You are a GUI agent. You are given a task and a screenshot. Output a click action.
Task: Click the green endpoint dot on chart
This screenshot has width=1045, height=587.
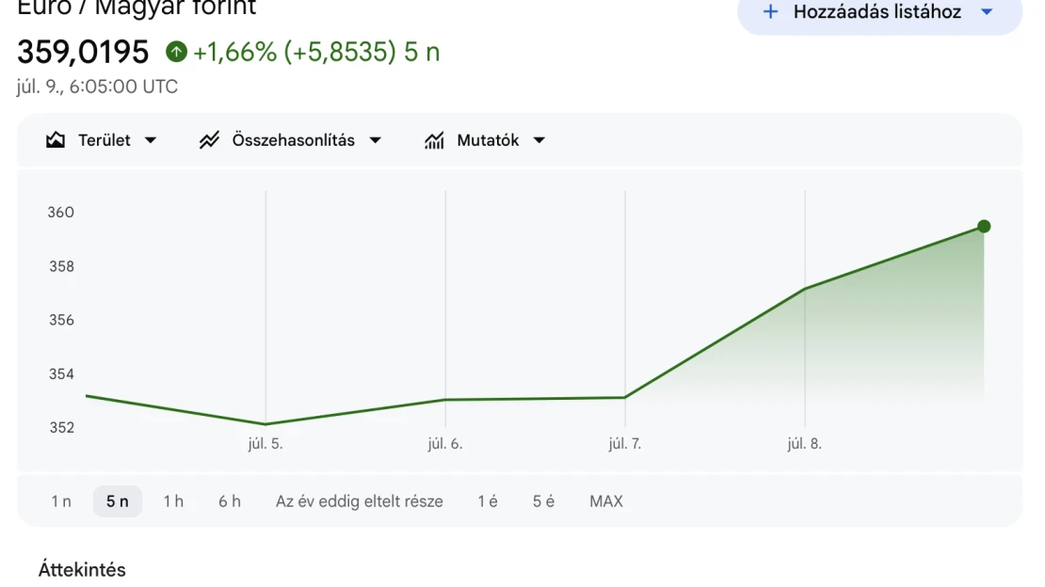984,227
